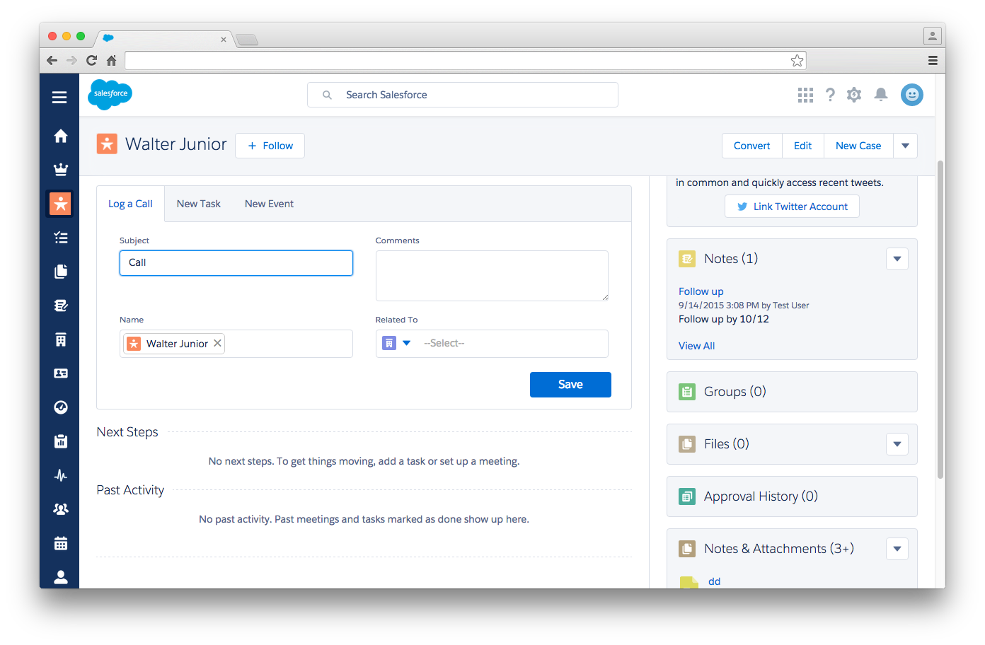985x645 pixels.
Task: Go back in the browser
Action: (x=52, y=61)
